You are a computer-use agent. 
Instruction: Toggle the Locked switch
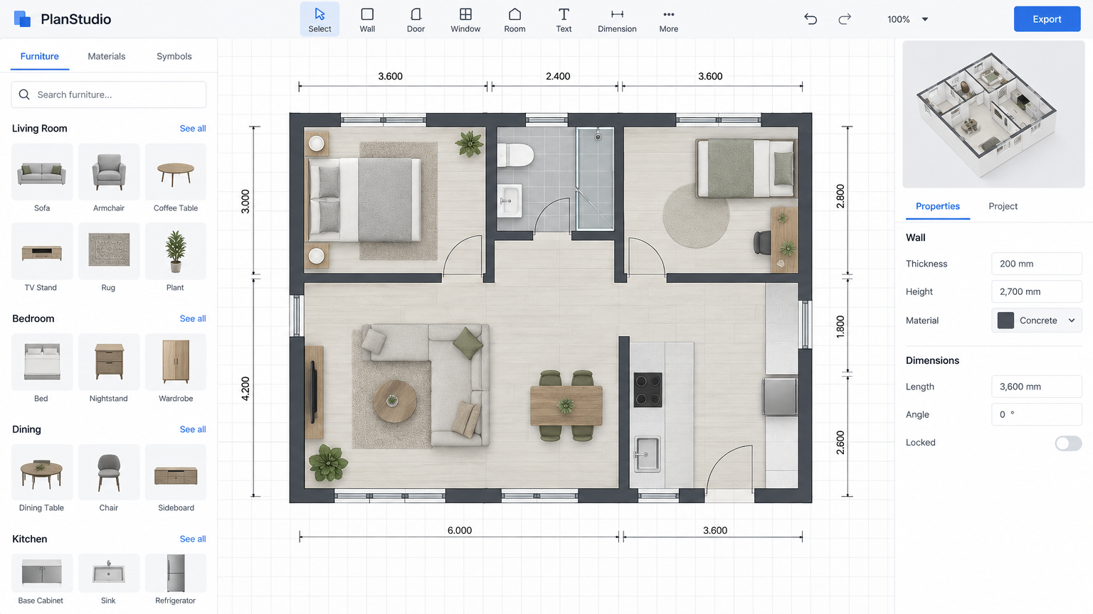pyautogui.click(x=1068, y=443)
